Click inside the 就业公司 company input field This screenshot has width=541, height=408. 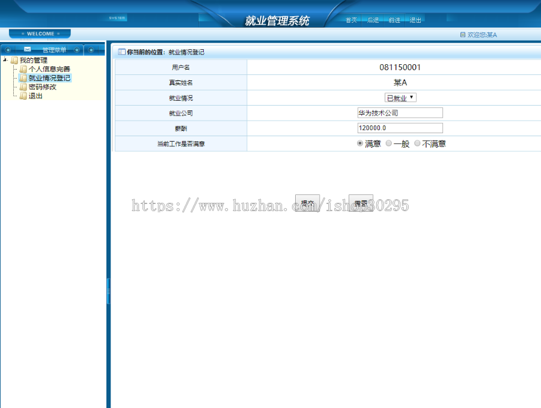(400, 112)
